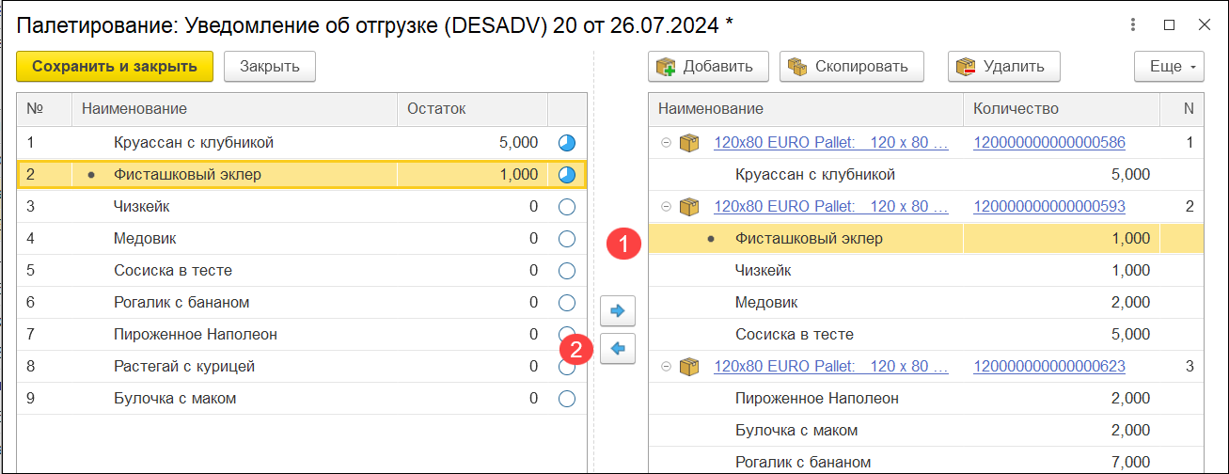1229x474 pixels.
Task: Click box icon of pallet ending 593
Action: pyautogui.click(x=690, y=207)
